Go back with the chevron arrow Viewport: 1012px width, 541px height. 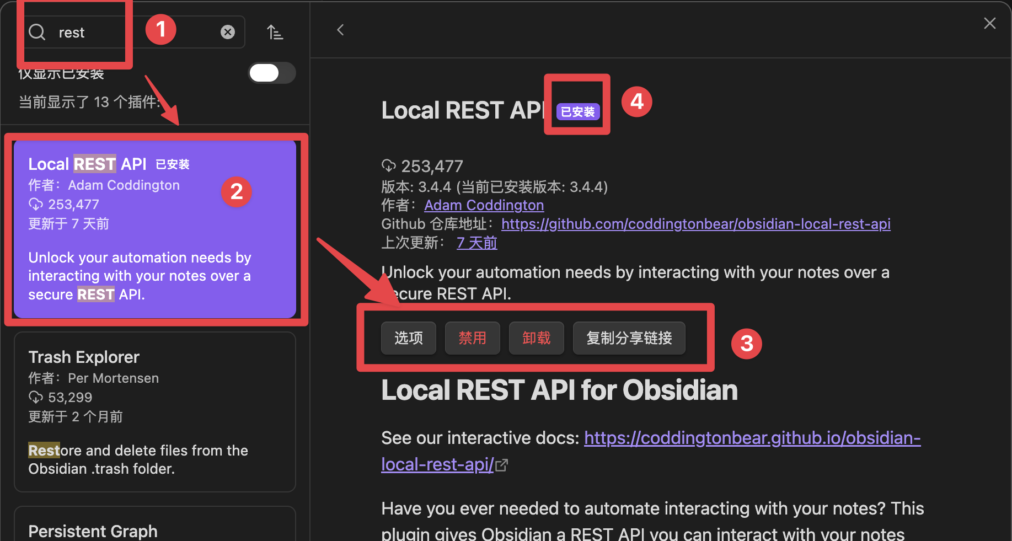point(340,30)
